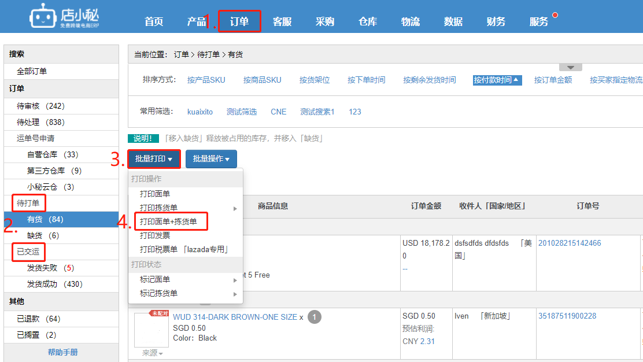
Task: Open the 客服 menu
Action: click(x=282, y=21)
